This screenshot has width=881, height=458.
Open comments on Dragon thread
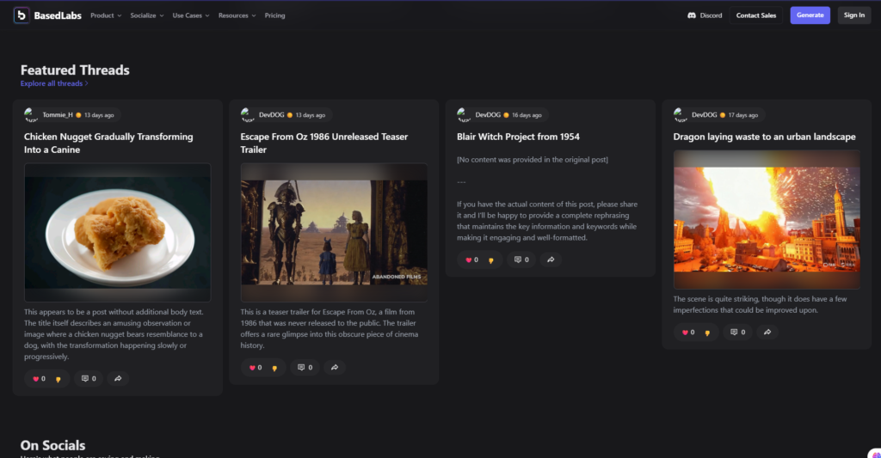coord(737,333)
